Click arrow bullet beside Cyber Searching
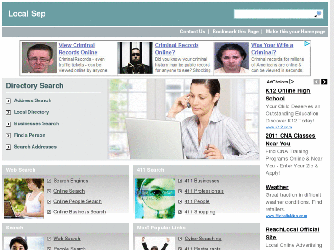 180,239
